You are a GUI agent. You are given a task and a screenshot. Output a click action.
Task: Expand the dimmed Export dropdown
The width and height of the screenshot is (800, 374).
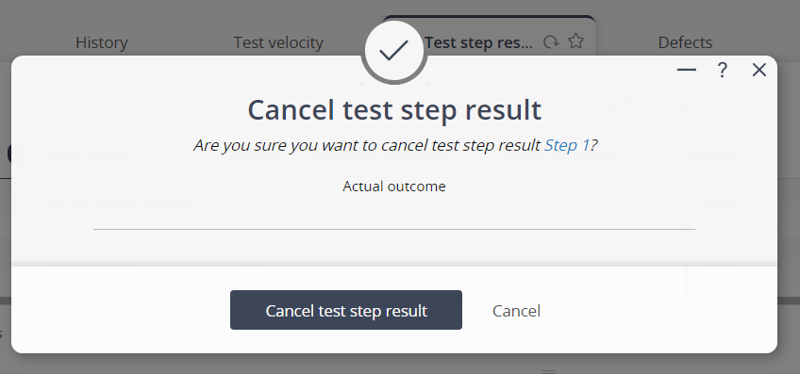pyautogui.click(x=79, y=334)
